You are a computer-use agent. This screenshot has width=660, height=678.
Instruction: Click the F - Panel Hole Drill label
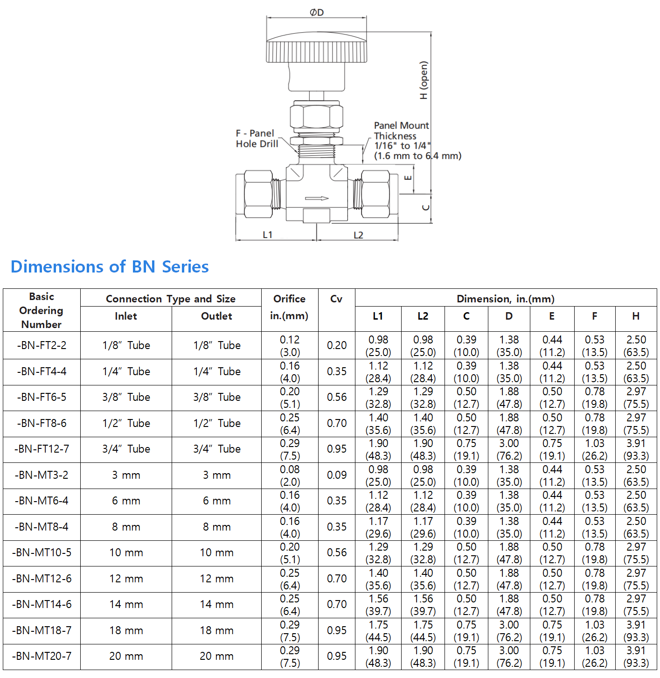point(257,139)
